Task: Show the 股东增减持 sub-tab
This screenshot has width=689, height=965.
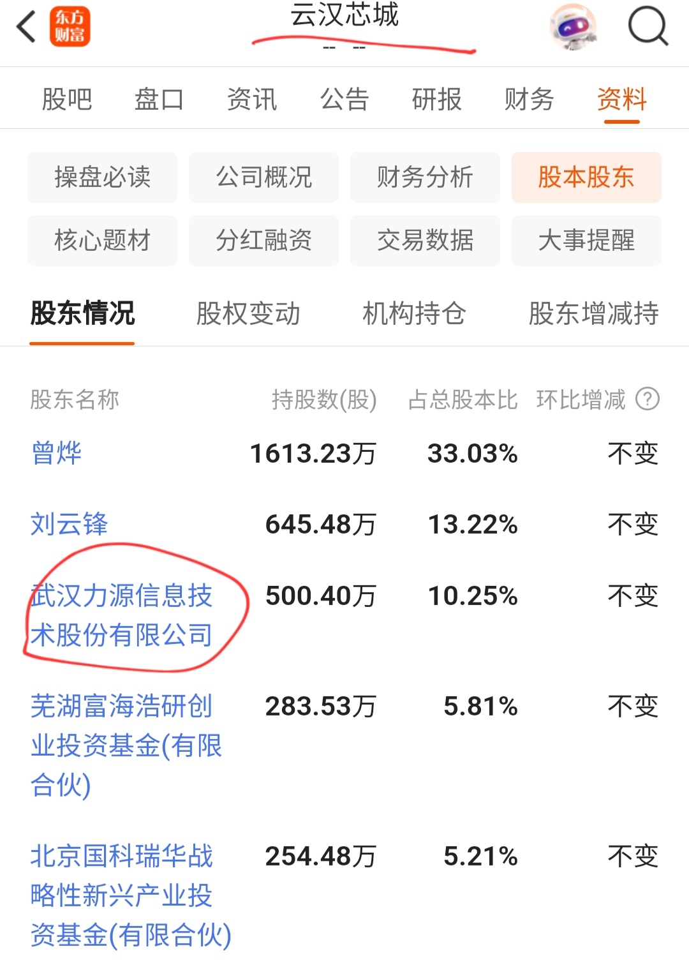Action: (594, 314)
